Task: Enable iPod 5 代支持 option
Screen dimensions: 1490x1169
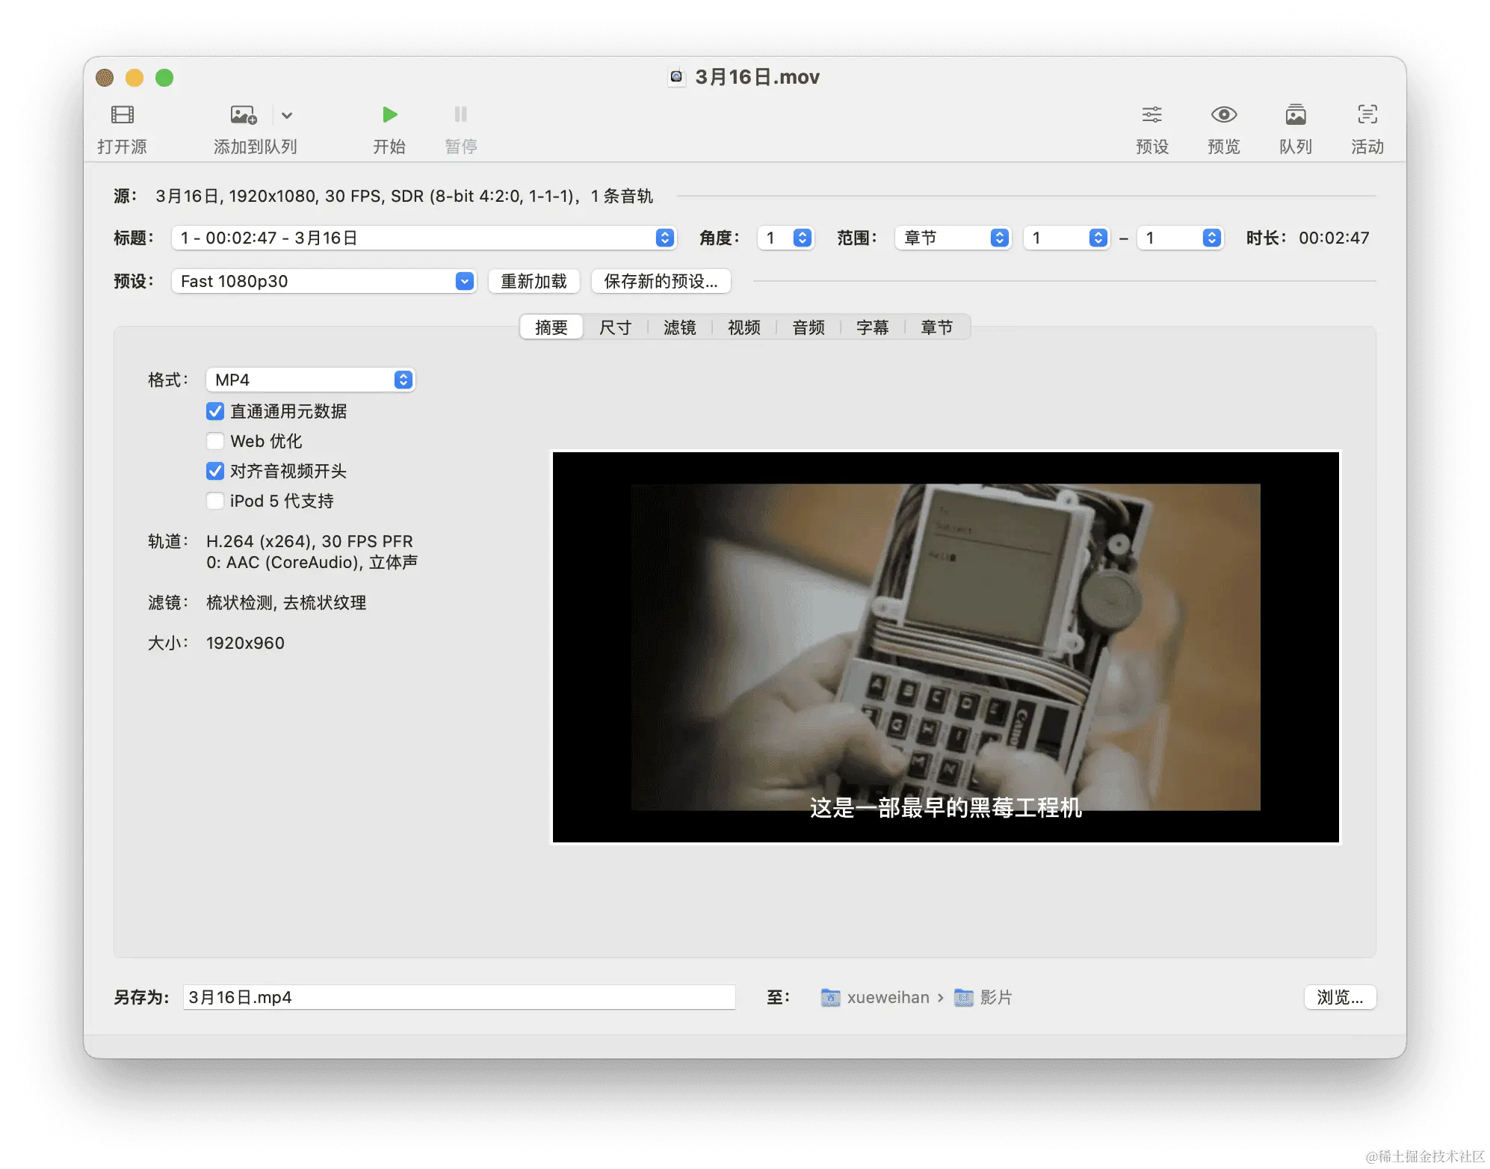Action: tap(215, 501)
